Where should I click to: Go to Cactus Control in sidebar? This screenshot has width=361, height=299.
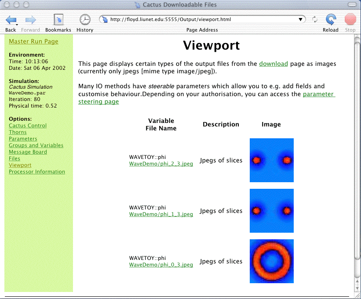click(x=28, y=126)
